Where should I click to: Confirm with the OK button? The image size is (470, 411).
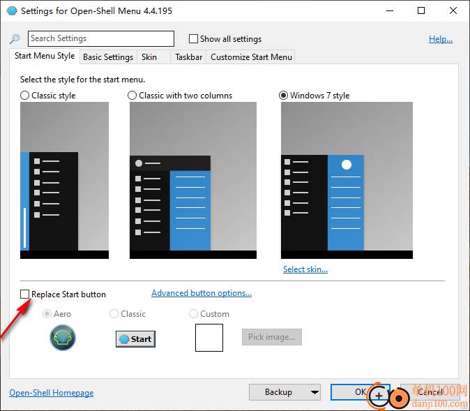pyautogui.click(x=361, y=392)
